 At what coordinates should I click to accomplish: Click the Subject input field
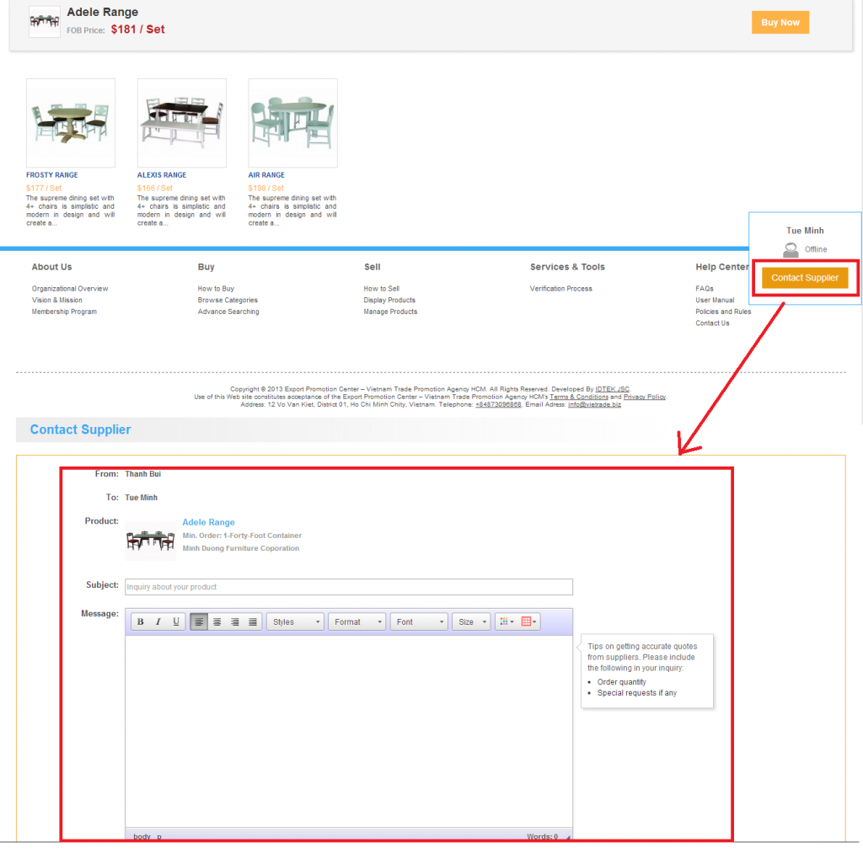[348, 587]
